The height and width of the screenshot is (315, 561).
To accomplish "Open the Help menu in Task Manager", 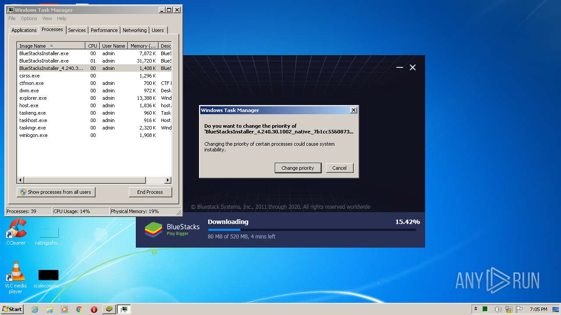I will point(62,18).
